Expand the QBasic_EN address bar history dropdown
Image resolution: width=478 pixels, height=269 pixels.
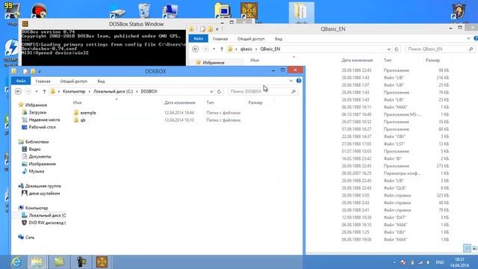[388, 49]
